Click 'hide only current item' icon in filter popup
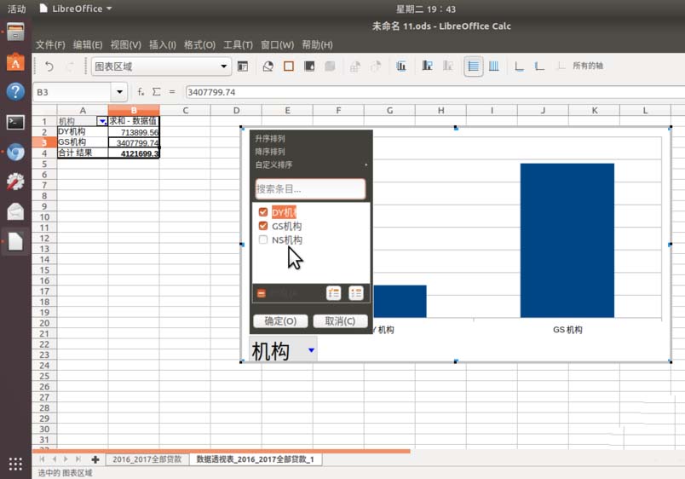The height and width of the screenshot is (479, 685). (355, 293)
